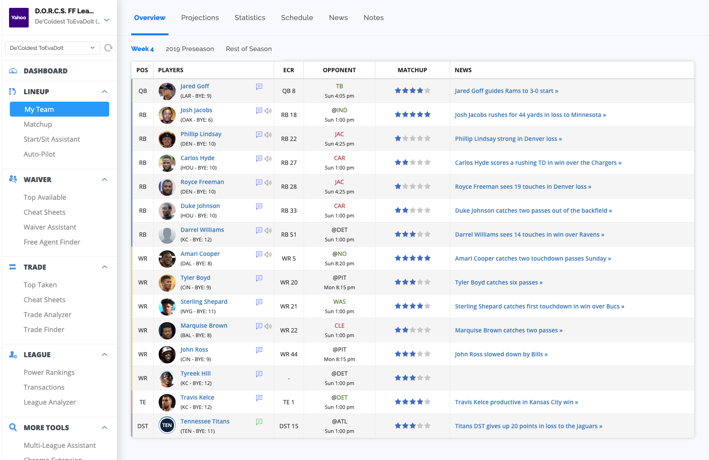Click the refresh team sync icon
The height and width of the screenshot is (460, 709).
pyautogui.click(x=108, y=48)
